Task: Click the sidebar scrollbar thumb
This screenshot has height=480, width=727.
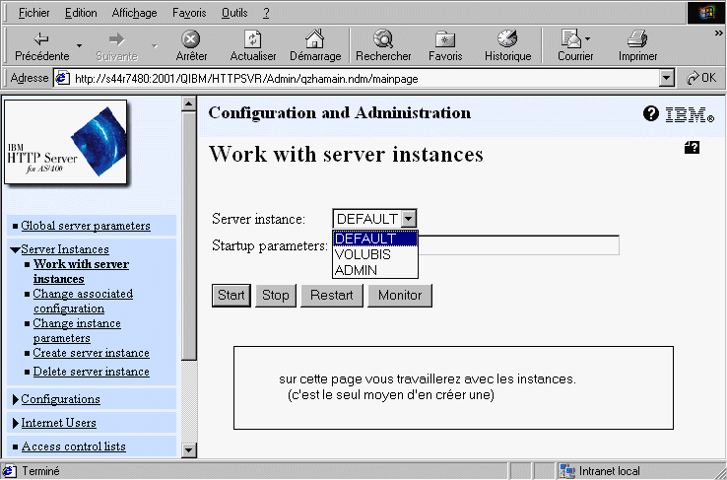Action: coord(189,235)
